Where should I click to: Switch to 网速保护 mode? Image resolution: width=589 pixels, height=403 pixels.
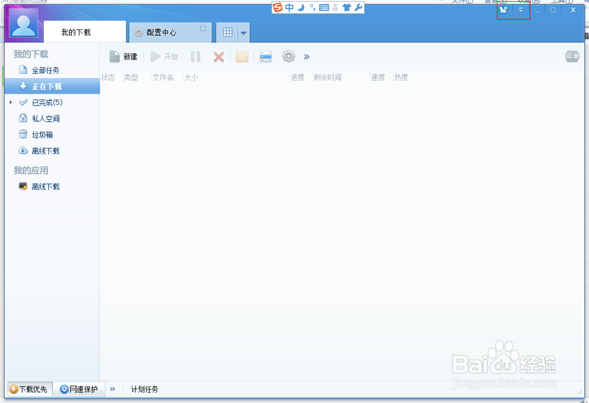[78, 389]
